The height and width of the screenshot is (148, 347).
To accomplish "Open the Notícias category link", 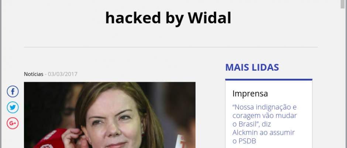I will pos(34,74).
